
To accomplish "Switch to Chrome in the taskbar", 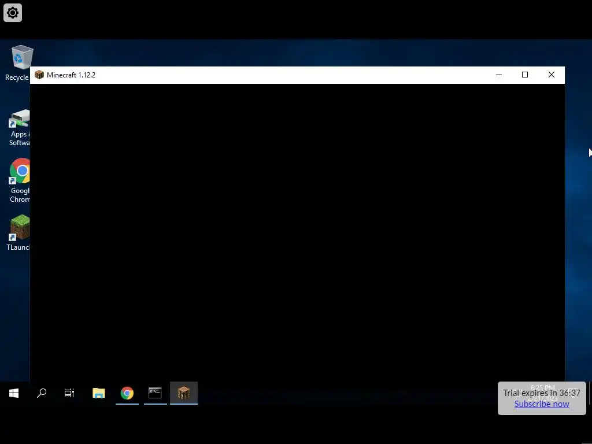I will tap(127, 393).
